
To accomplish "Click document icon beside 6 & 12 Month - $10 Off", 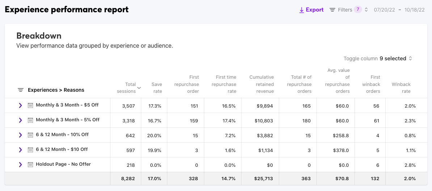I will pos(30,150).
